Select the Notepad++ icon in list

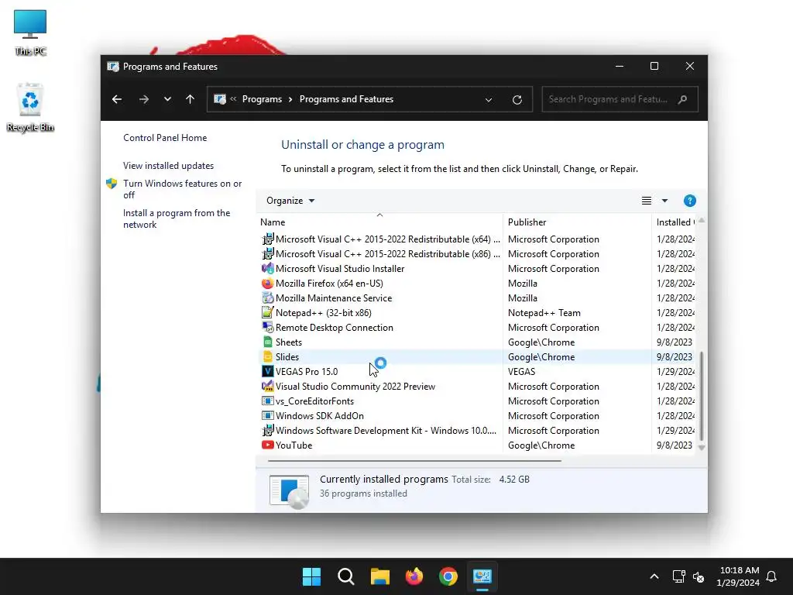click(x=267, y=313)
